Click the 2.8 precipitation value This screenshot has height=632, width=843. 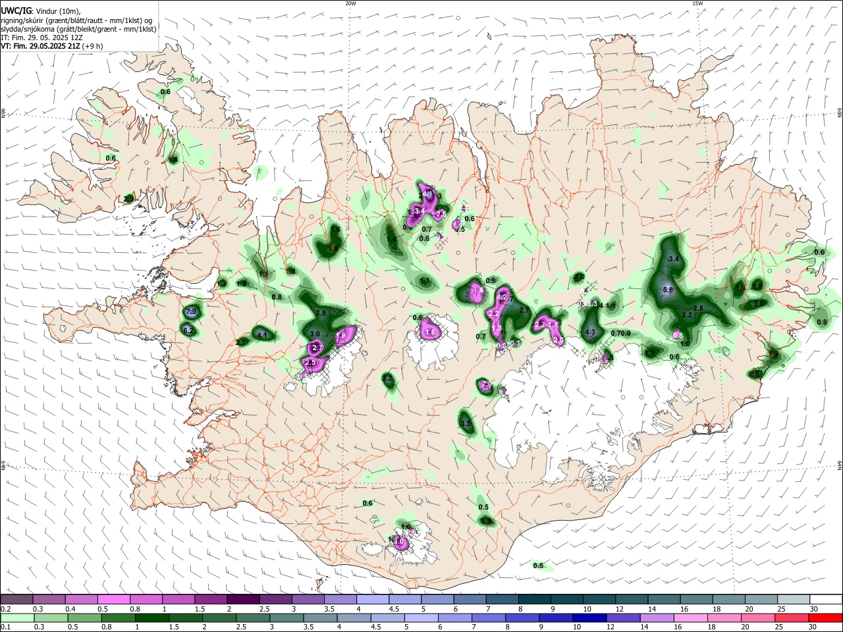tap(698, 309)
